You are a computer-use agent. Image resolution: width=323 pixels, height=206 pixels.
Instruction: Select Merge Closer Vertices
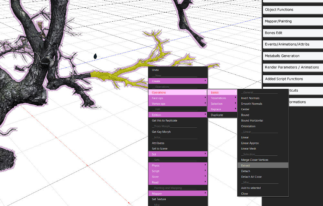point(263,160)
